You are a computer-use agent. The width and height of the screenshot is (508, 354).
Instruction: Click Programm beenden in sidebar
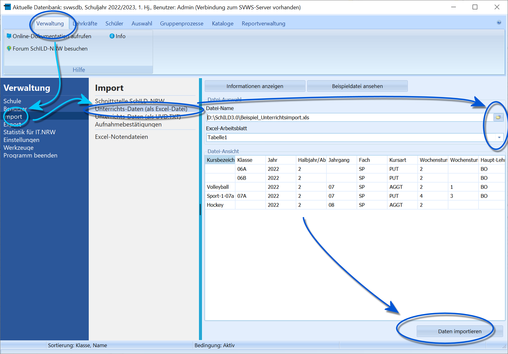(x=30, y=155)
